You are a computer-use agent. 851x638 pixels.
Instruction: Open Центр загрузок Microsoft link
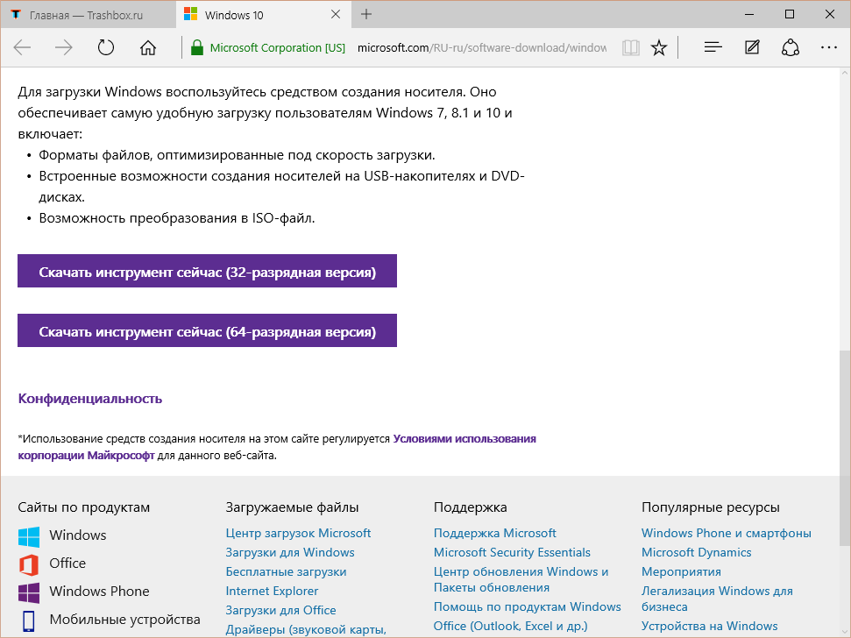[298, 533]
